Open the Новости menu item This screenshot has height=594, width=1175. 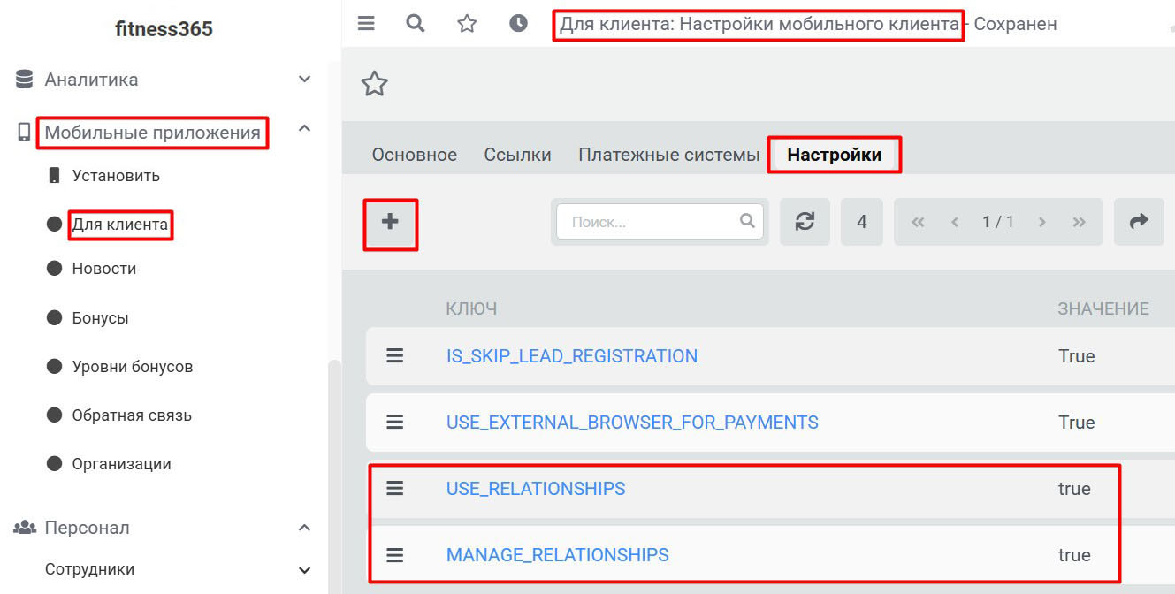(104, 269)
